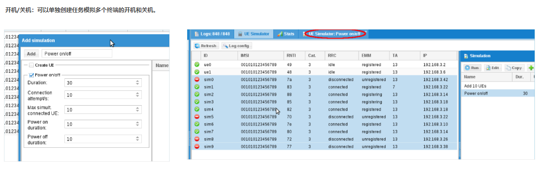Image resolution: width=540 pixels, height=183 pixels.
Task: Click RNTI value 7a
Action: click(x=289, y=79)
